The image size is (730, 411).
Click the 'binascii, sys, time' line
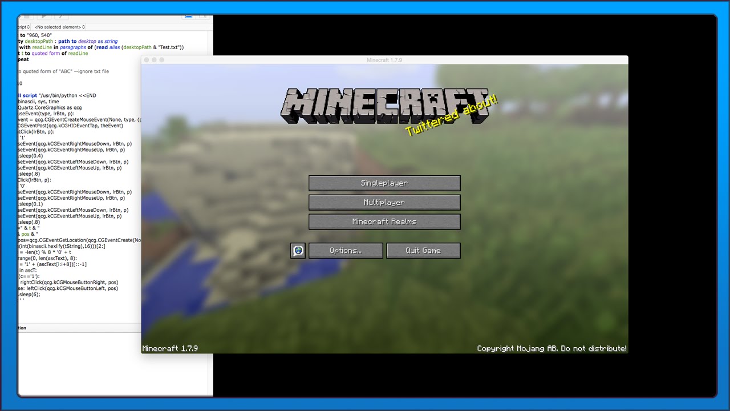point(38,102)
